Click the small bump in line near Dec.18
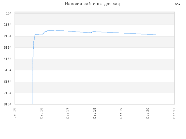 (93, 32)
